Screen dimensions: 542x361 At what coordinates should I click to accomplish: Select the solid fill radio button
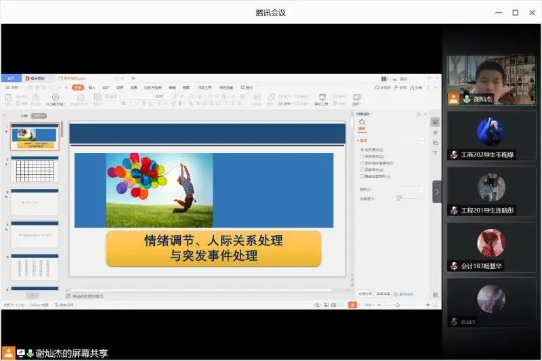(362, 149)
